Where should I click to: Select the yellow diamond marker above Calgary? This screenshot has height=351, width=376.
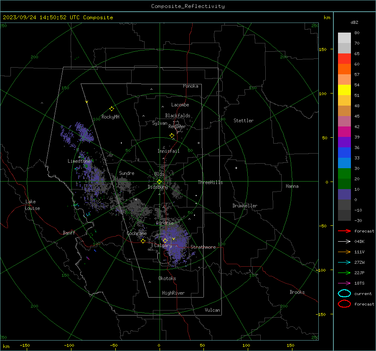165,240
